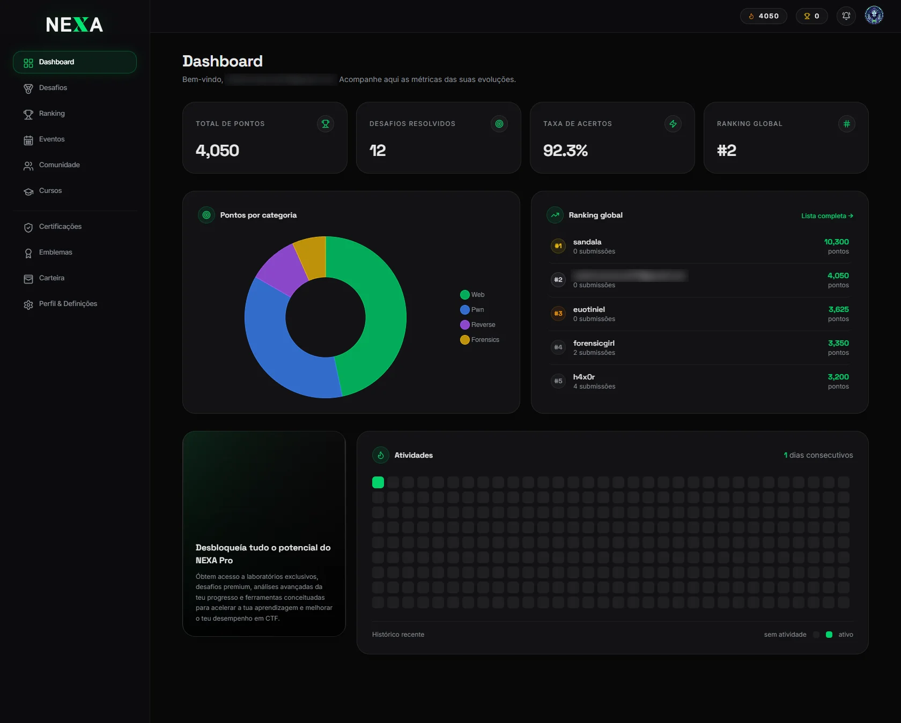Open the user avatar menu
The width and height of the screenshot is (901, 723).
pos(874,16)
